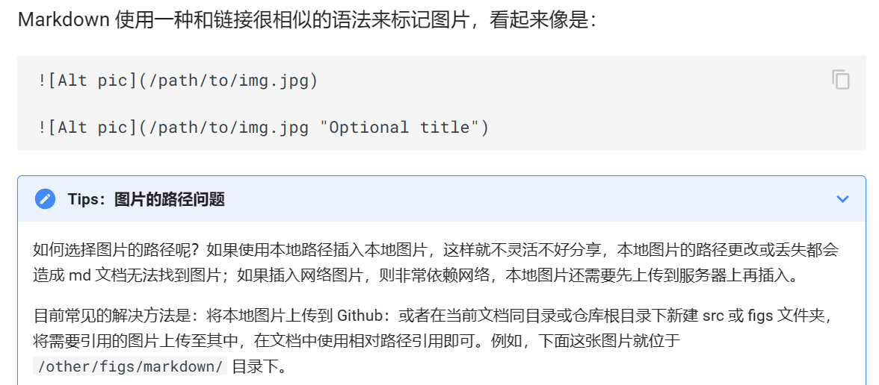Click the text 目录下 after the inline code

click(x=259, y=366)
